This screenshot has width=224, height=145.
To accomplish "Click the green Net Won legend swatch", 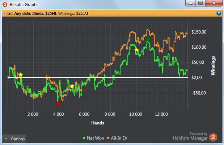I will [84, 138].
